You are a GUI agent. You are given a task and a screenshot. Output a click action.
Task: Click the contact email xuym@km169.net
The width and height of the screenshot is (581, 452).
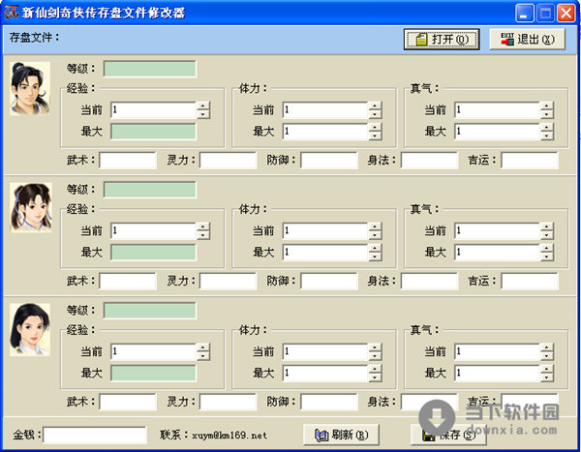click(x=229, y=436)
